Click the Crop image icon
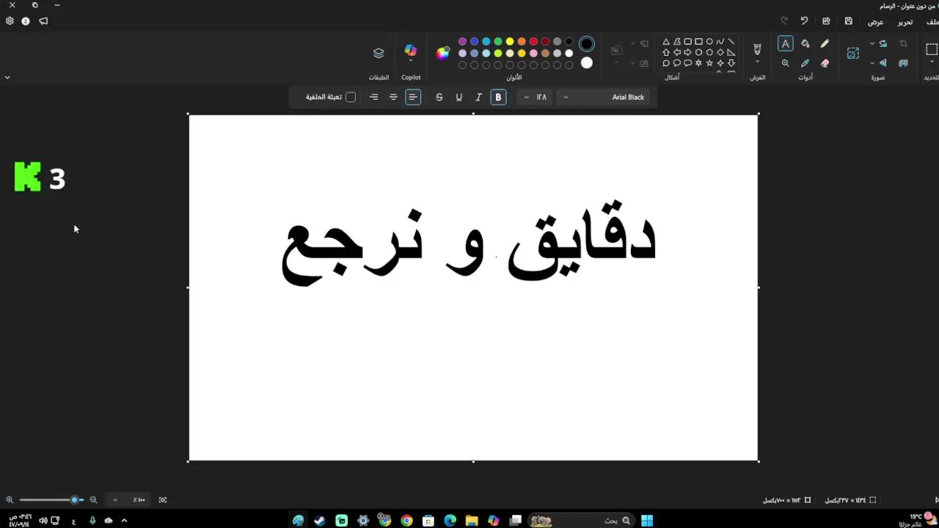This screenshot has height=528, width=939. pyautogui.click(x=903, y=44)
